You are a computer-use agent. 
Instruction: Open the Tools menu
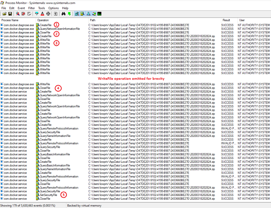42,8
